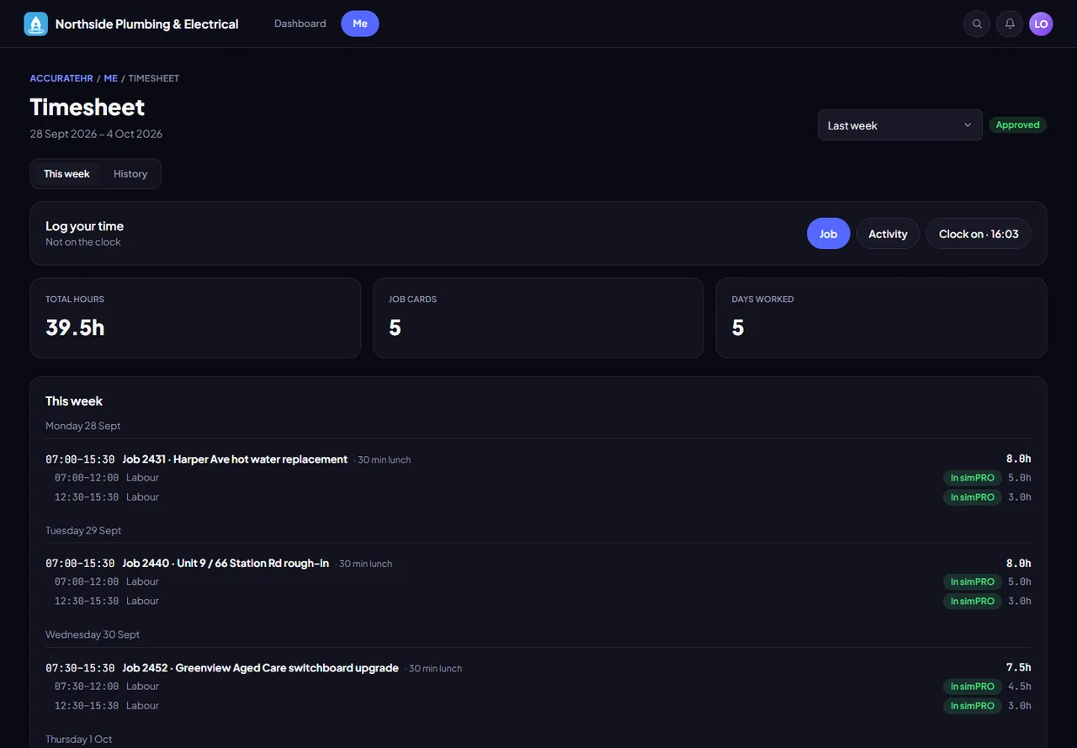Click the 8.0h total for Job 2431

coord(1019,459)
